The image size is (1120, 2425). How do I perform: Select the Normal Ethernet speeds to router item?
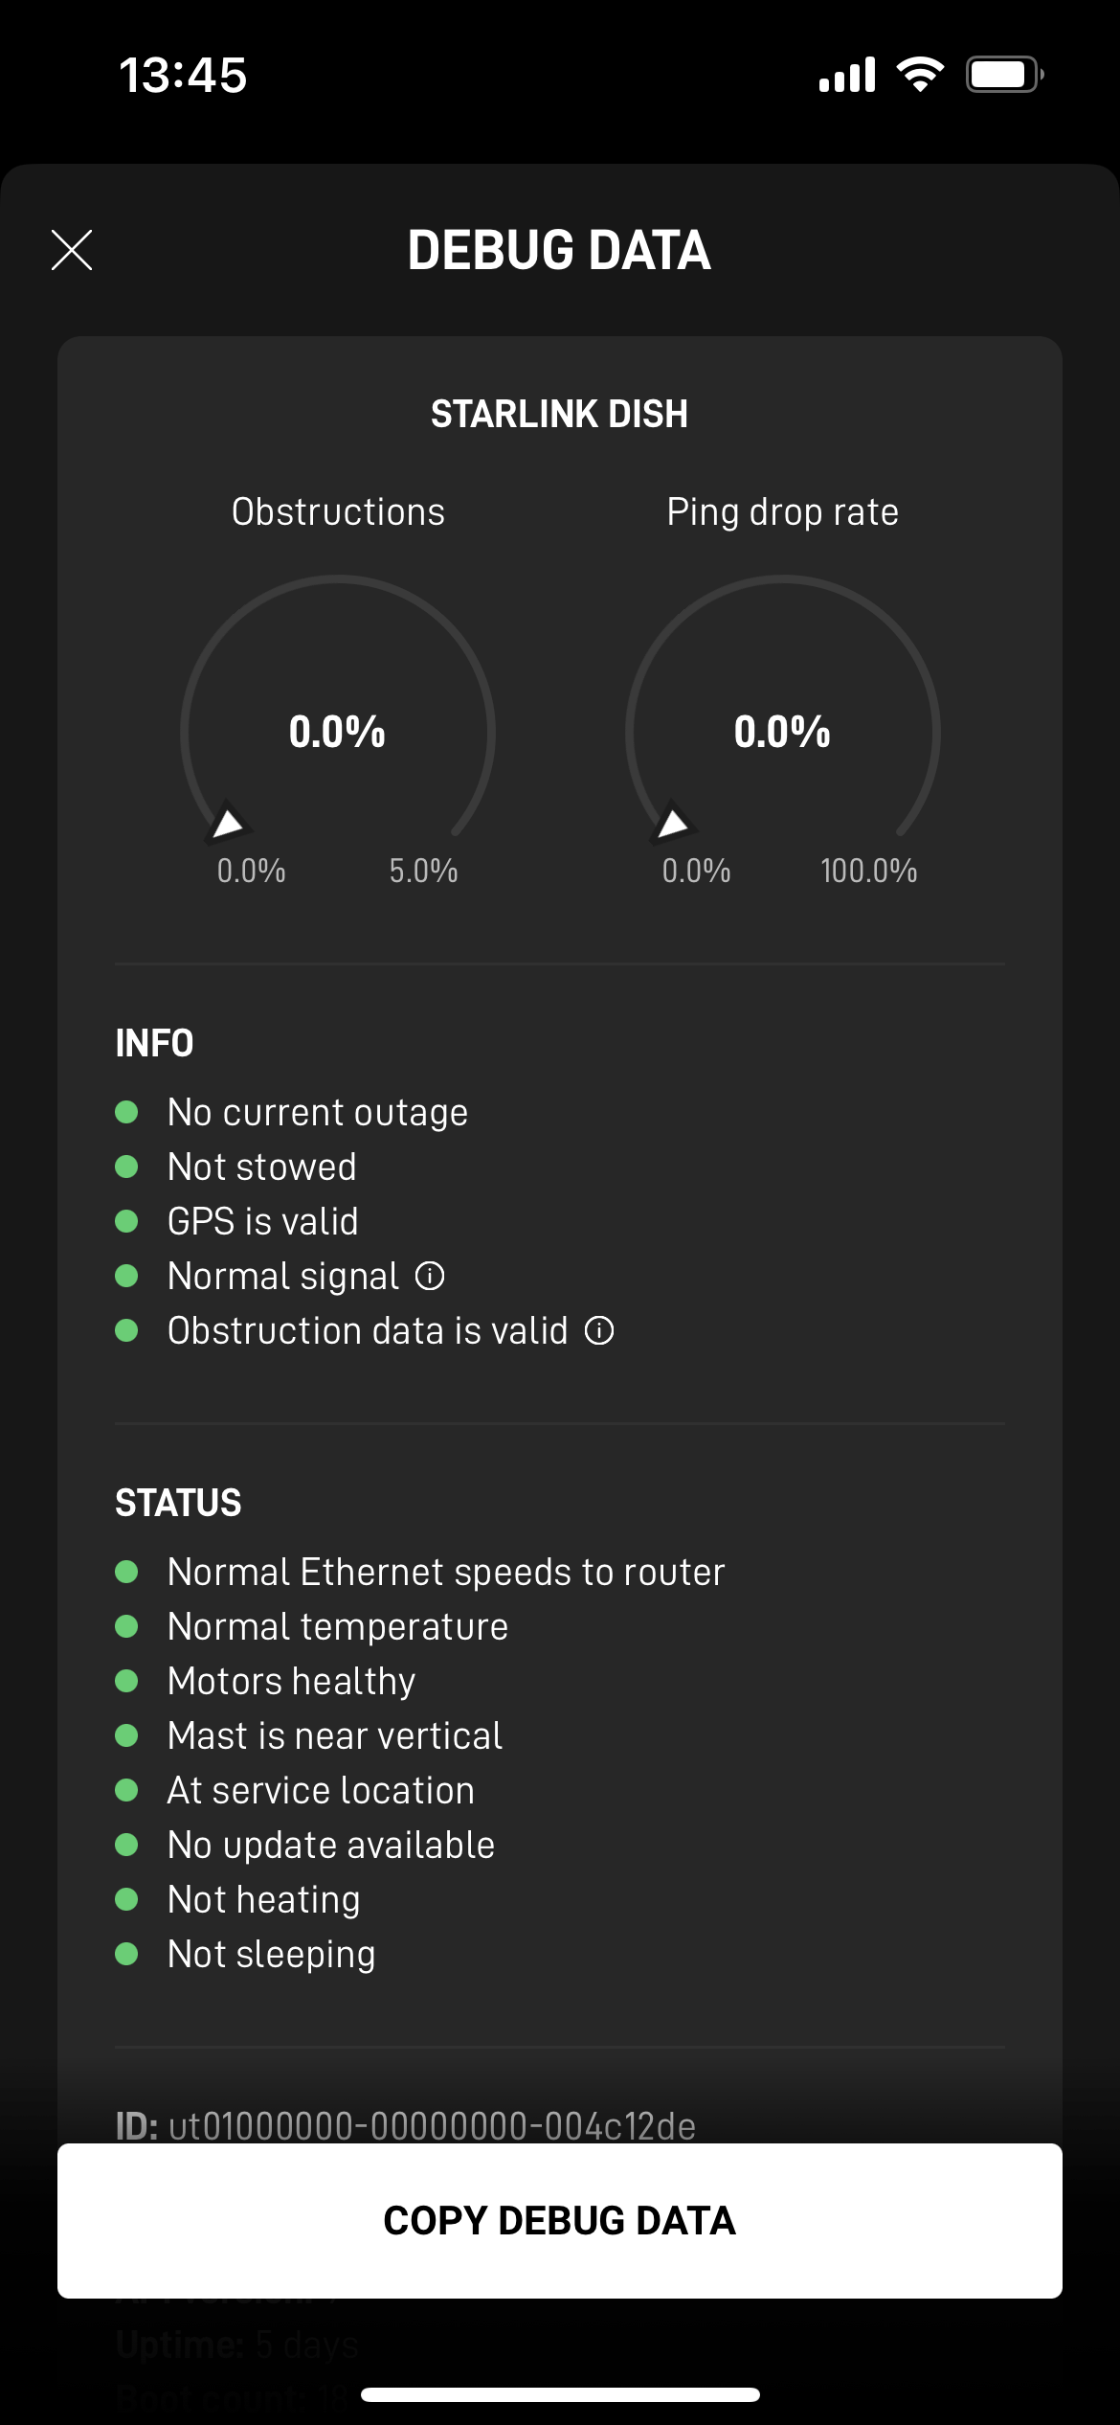[x=445, y=1572]
